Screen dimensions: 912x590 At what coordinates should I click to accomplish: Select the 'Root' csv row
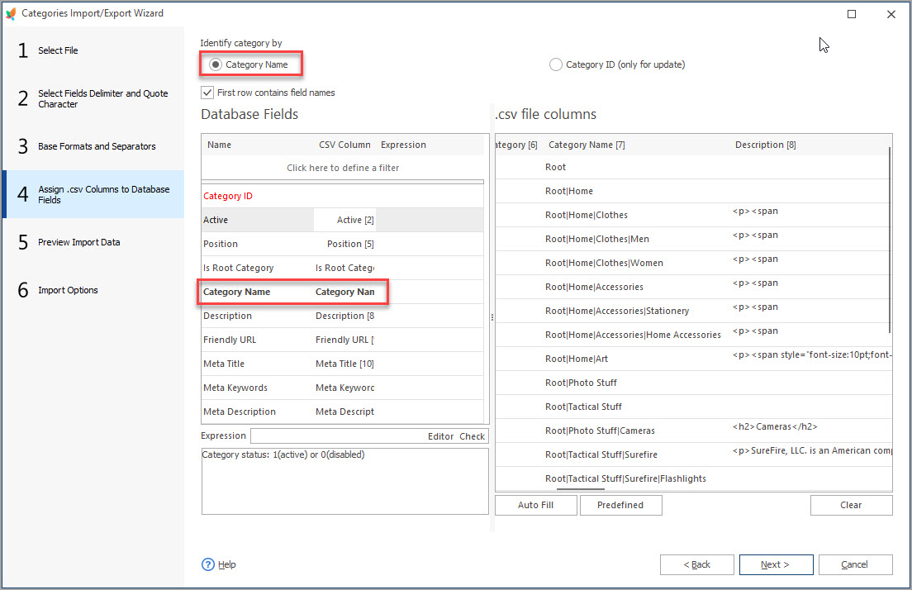pyautogui.click(x=692, y=167)
